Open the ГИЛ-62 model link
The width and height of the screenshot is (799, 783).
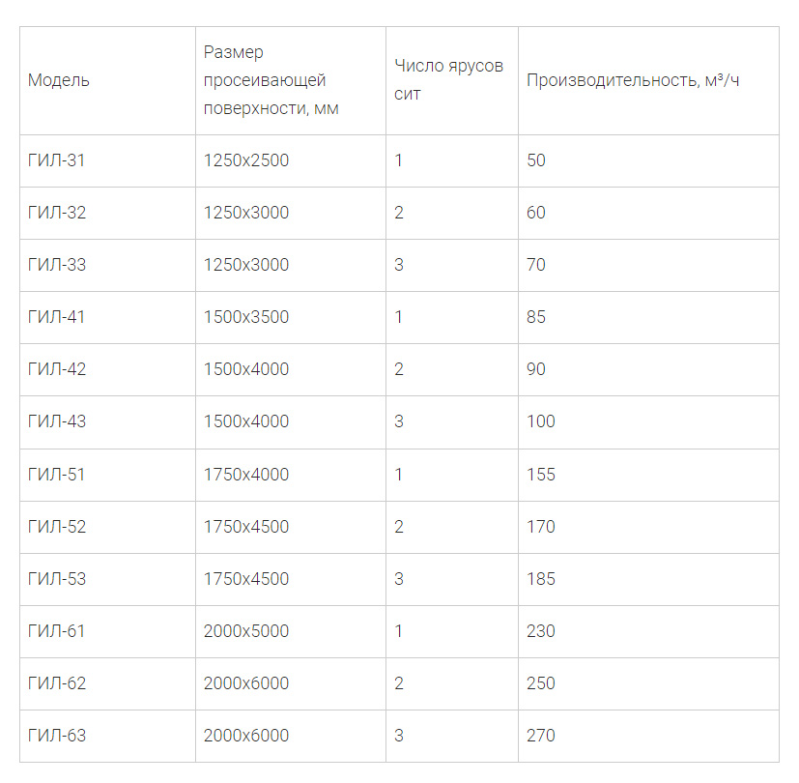[57, 683]
